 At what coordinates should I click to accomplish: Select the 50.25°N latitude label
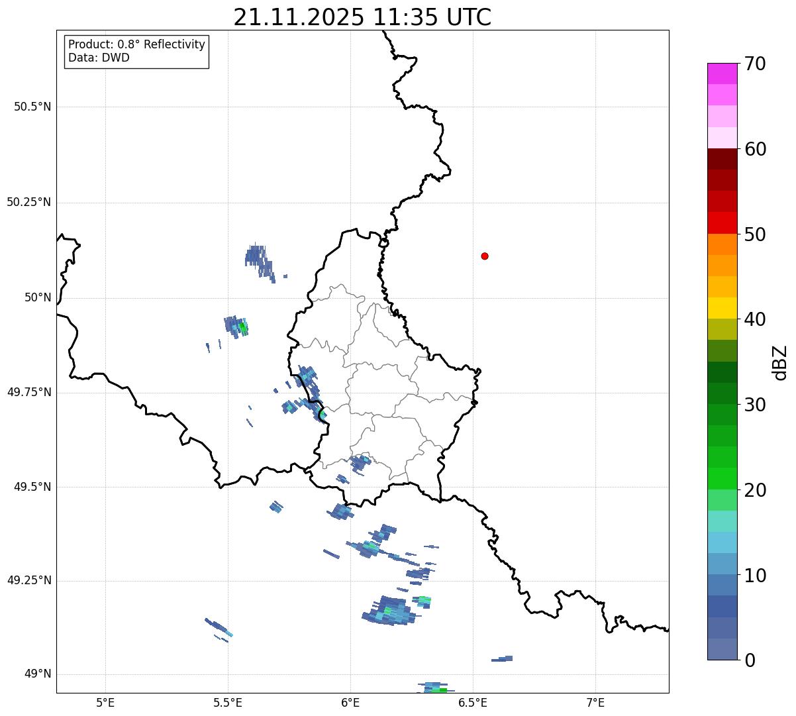(29, 202)
